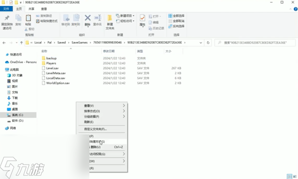298x179 pixels.
Task: Click the 全部选择 select all icon
Action: [x=170, y=16]
